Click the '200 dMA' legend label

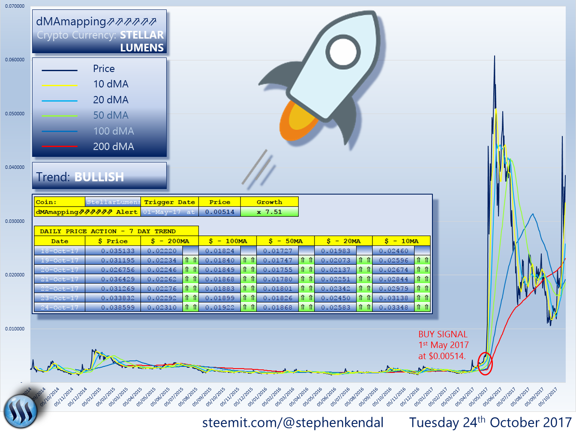[x=114, y=147]
